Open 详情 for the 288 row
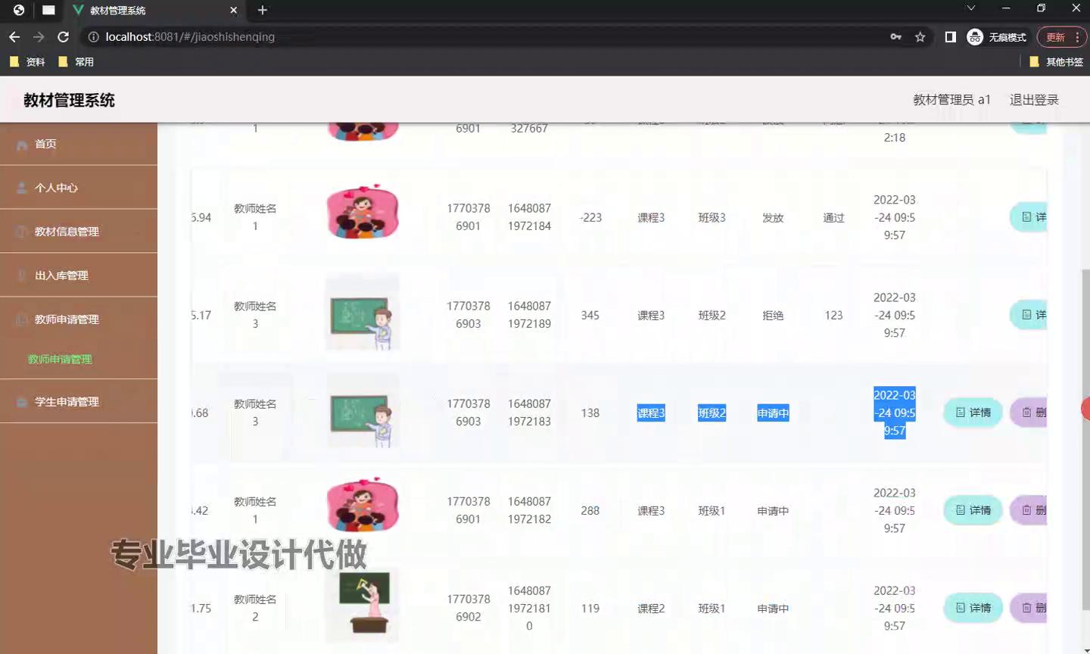The image size is (1090, 654). [973, 510]
